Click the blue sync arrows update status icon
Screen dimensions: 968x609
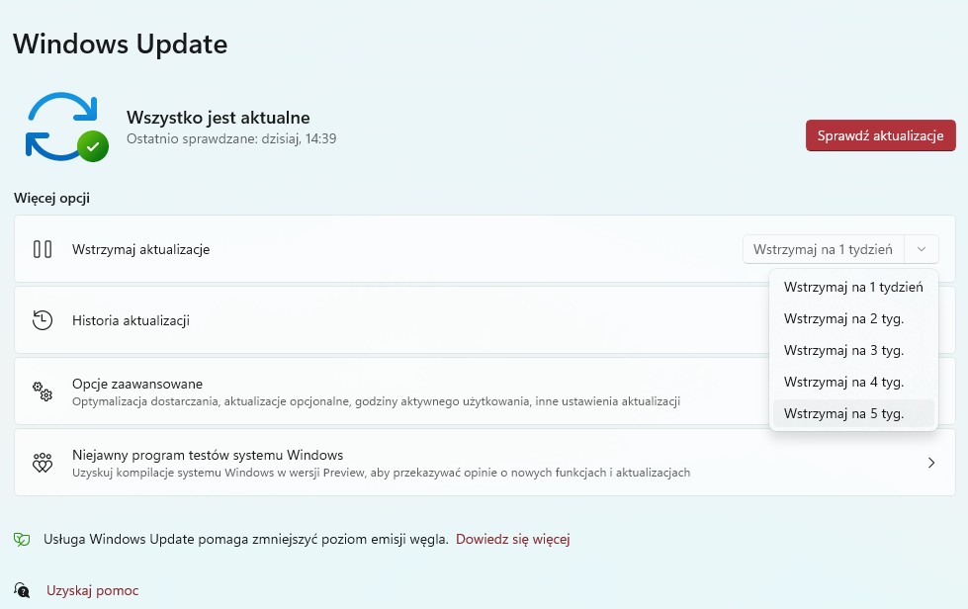pos(59,125)
